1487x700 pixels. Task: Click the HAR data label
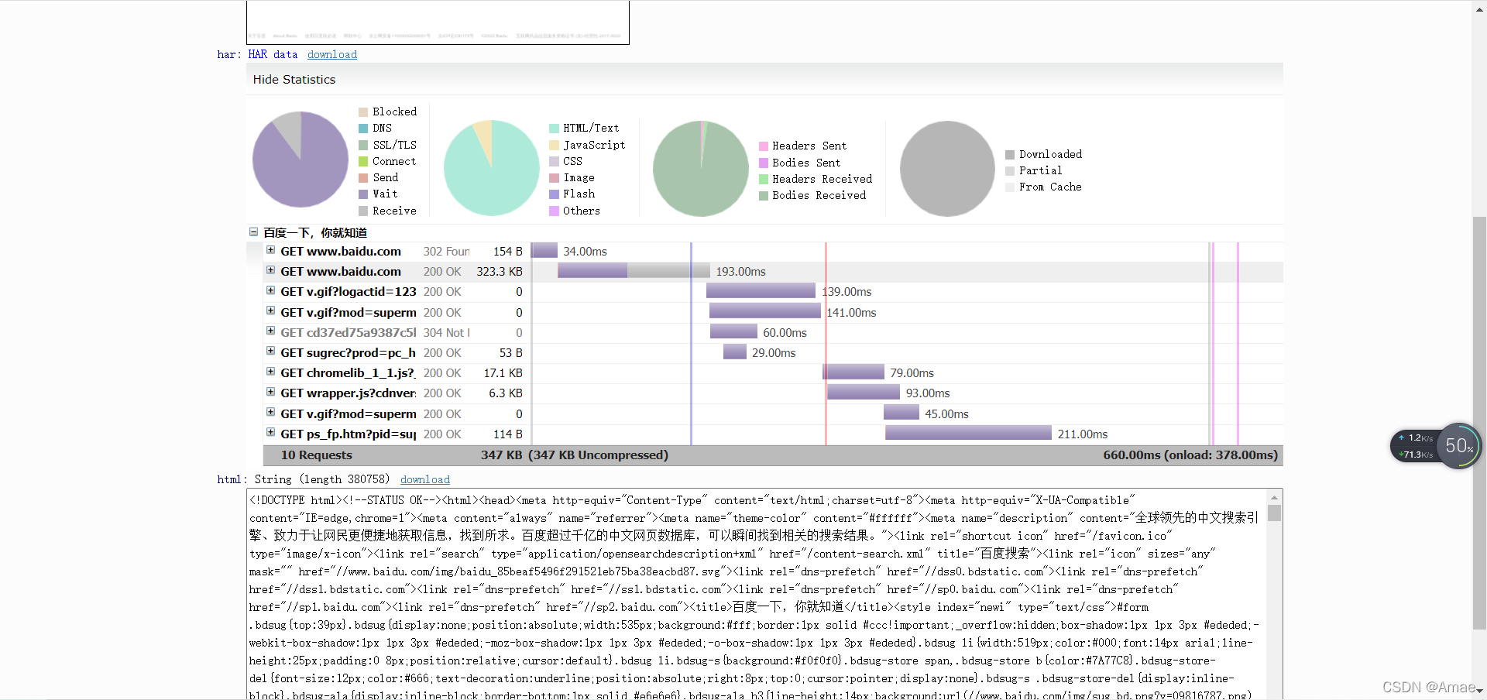[x=273, y=54]
